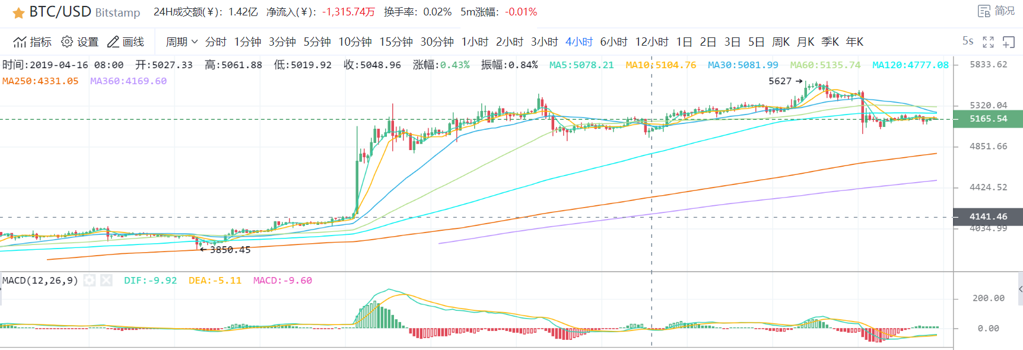Open the 简况 overview panel
This screenshot has width=1023, height=350.
point(996,11)
